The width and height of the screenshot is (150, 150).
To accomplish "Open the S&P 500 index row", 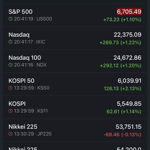I will 75,15.
